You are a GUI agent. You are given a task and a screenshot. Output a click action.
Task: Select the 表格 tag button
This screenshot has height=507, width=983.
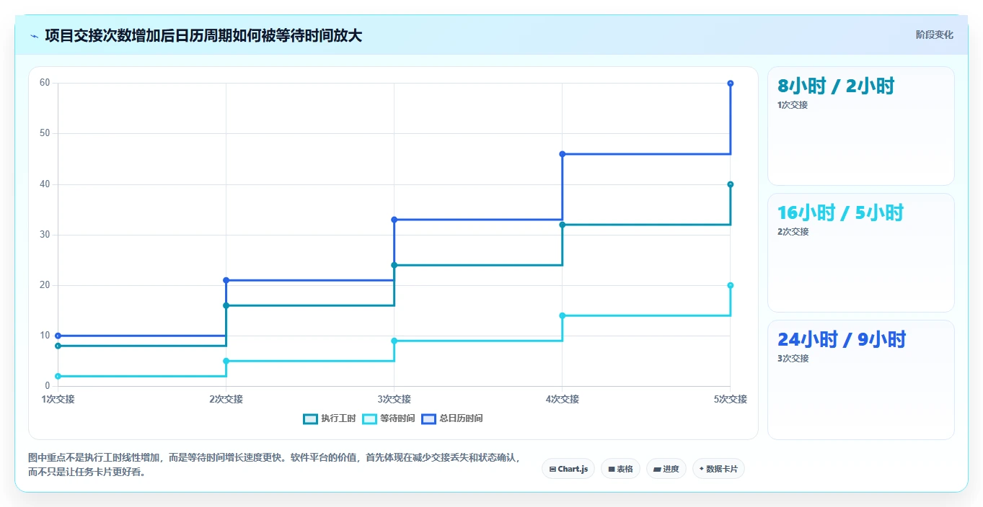coord(620,469)
